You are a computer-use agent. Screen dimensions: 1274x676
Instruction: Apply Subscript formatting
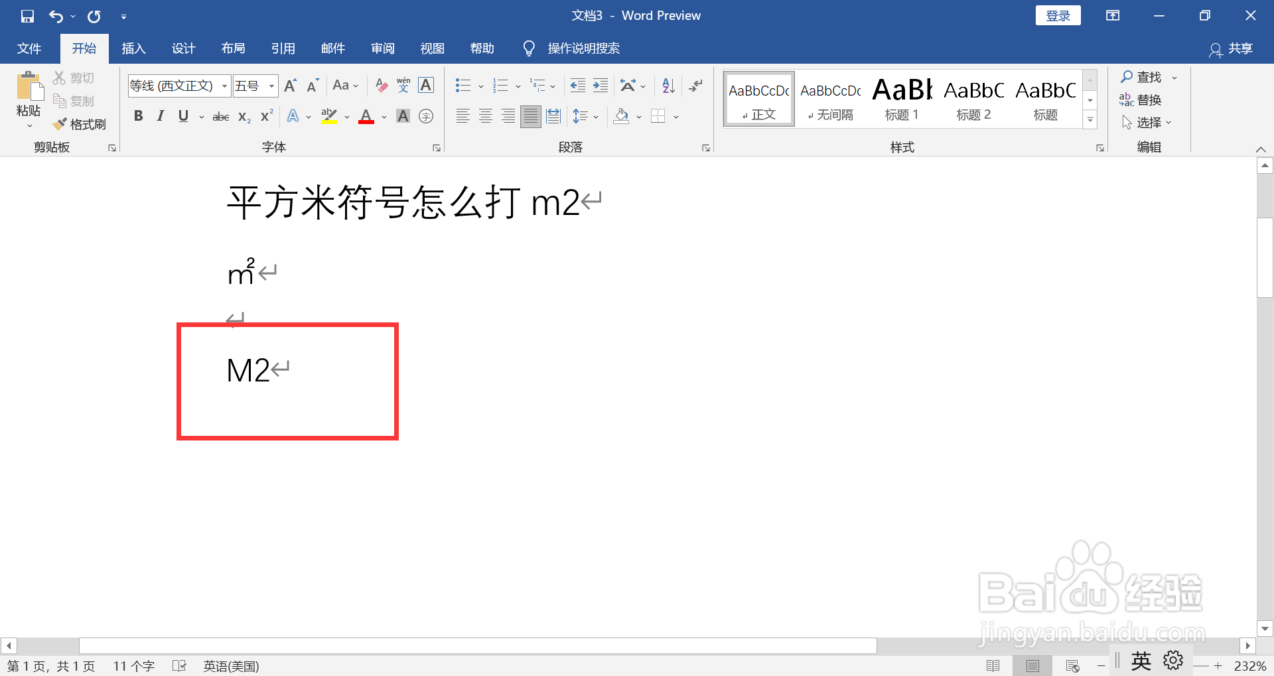243,116
